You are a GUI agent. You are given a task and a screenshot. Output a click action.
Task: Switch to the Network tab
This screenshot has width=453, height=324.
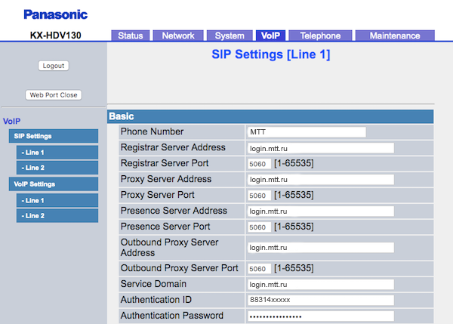(178, 35)
